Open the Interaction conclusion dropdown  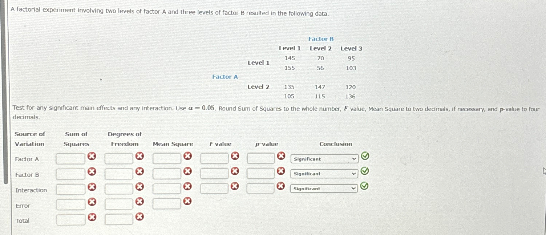coord(324,189)
